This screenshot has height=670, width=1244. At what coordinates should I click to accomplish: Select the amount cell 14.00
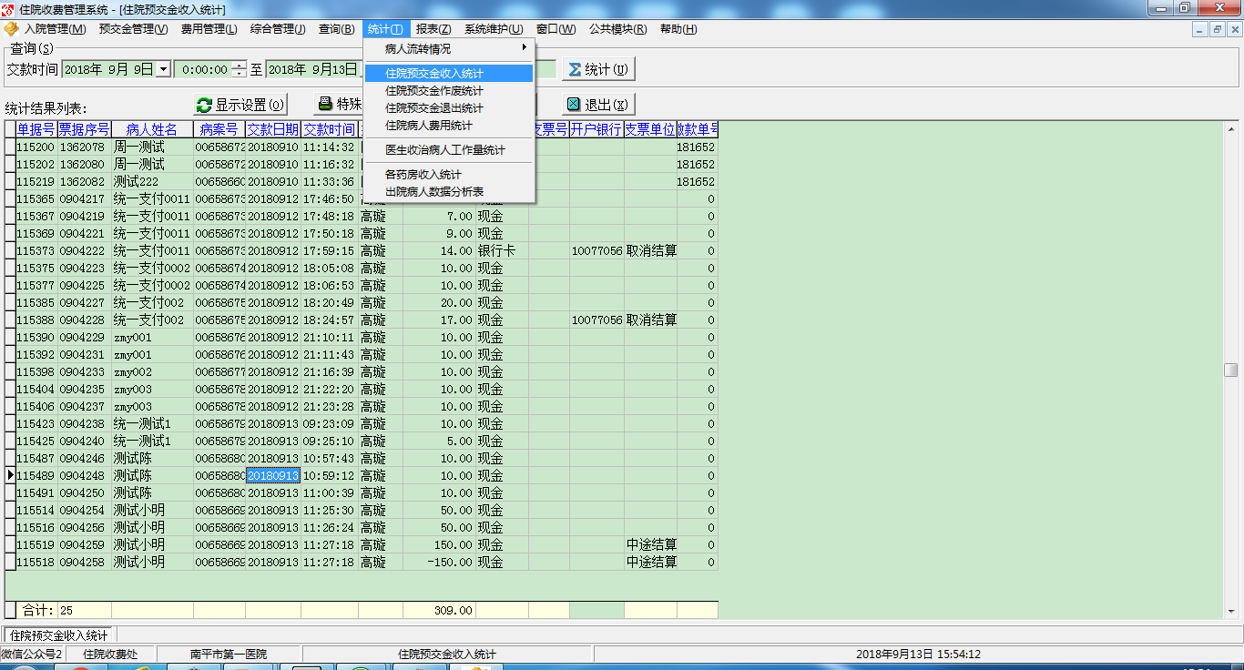[x=439, y=250]
